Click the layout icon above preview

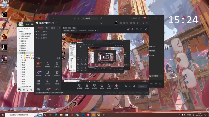tap(137, 29)
